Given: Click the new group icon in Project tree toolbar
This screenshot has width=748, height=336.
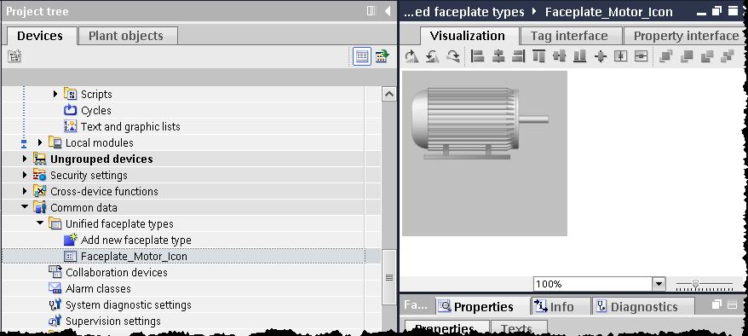Looking at the screenshot, I should coord(14,56).
